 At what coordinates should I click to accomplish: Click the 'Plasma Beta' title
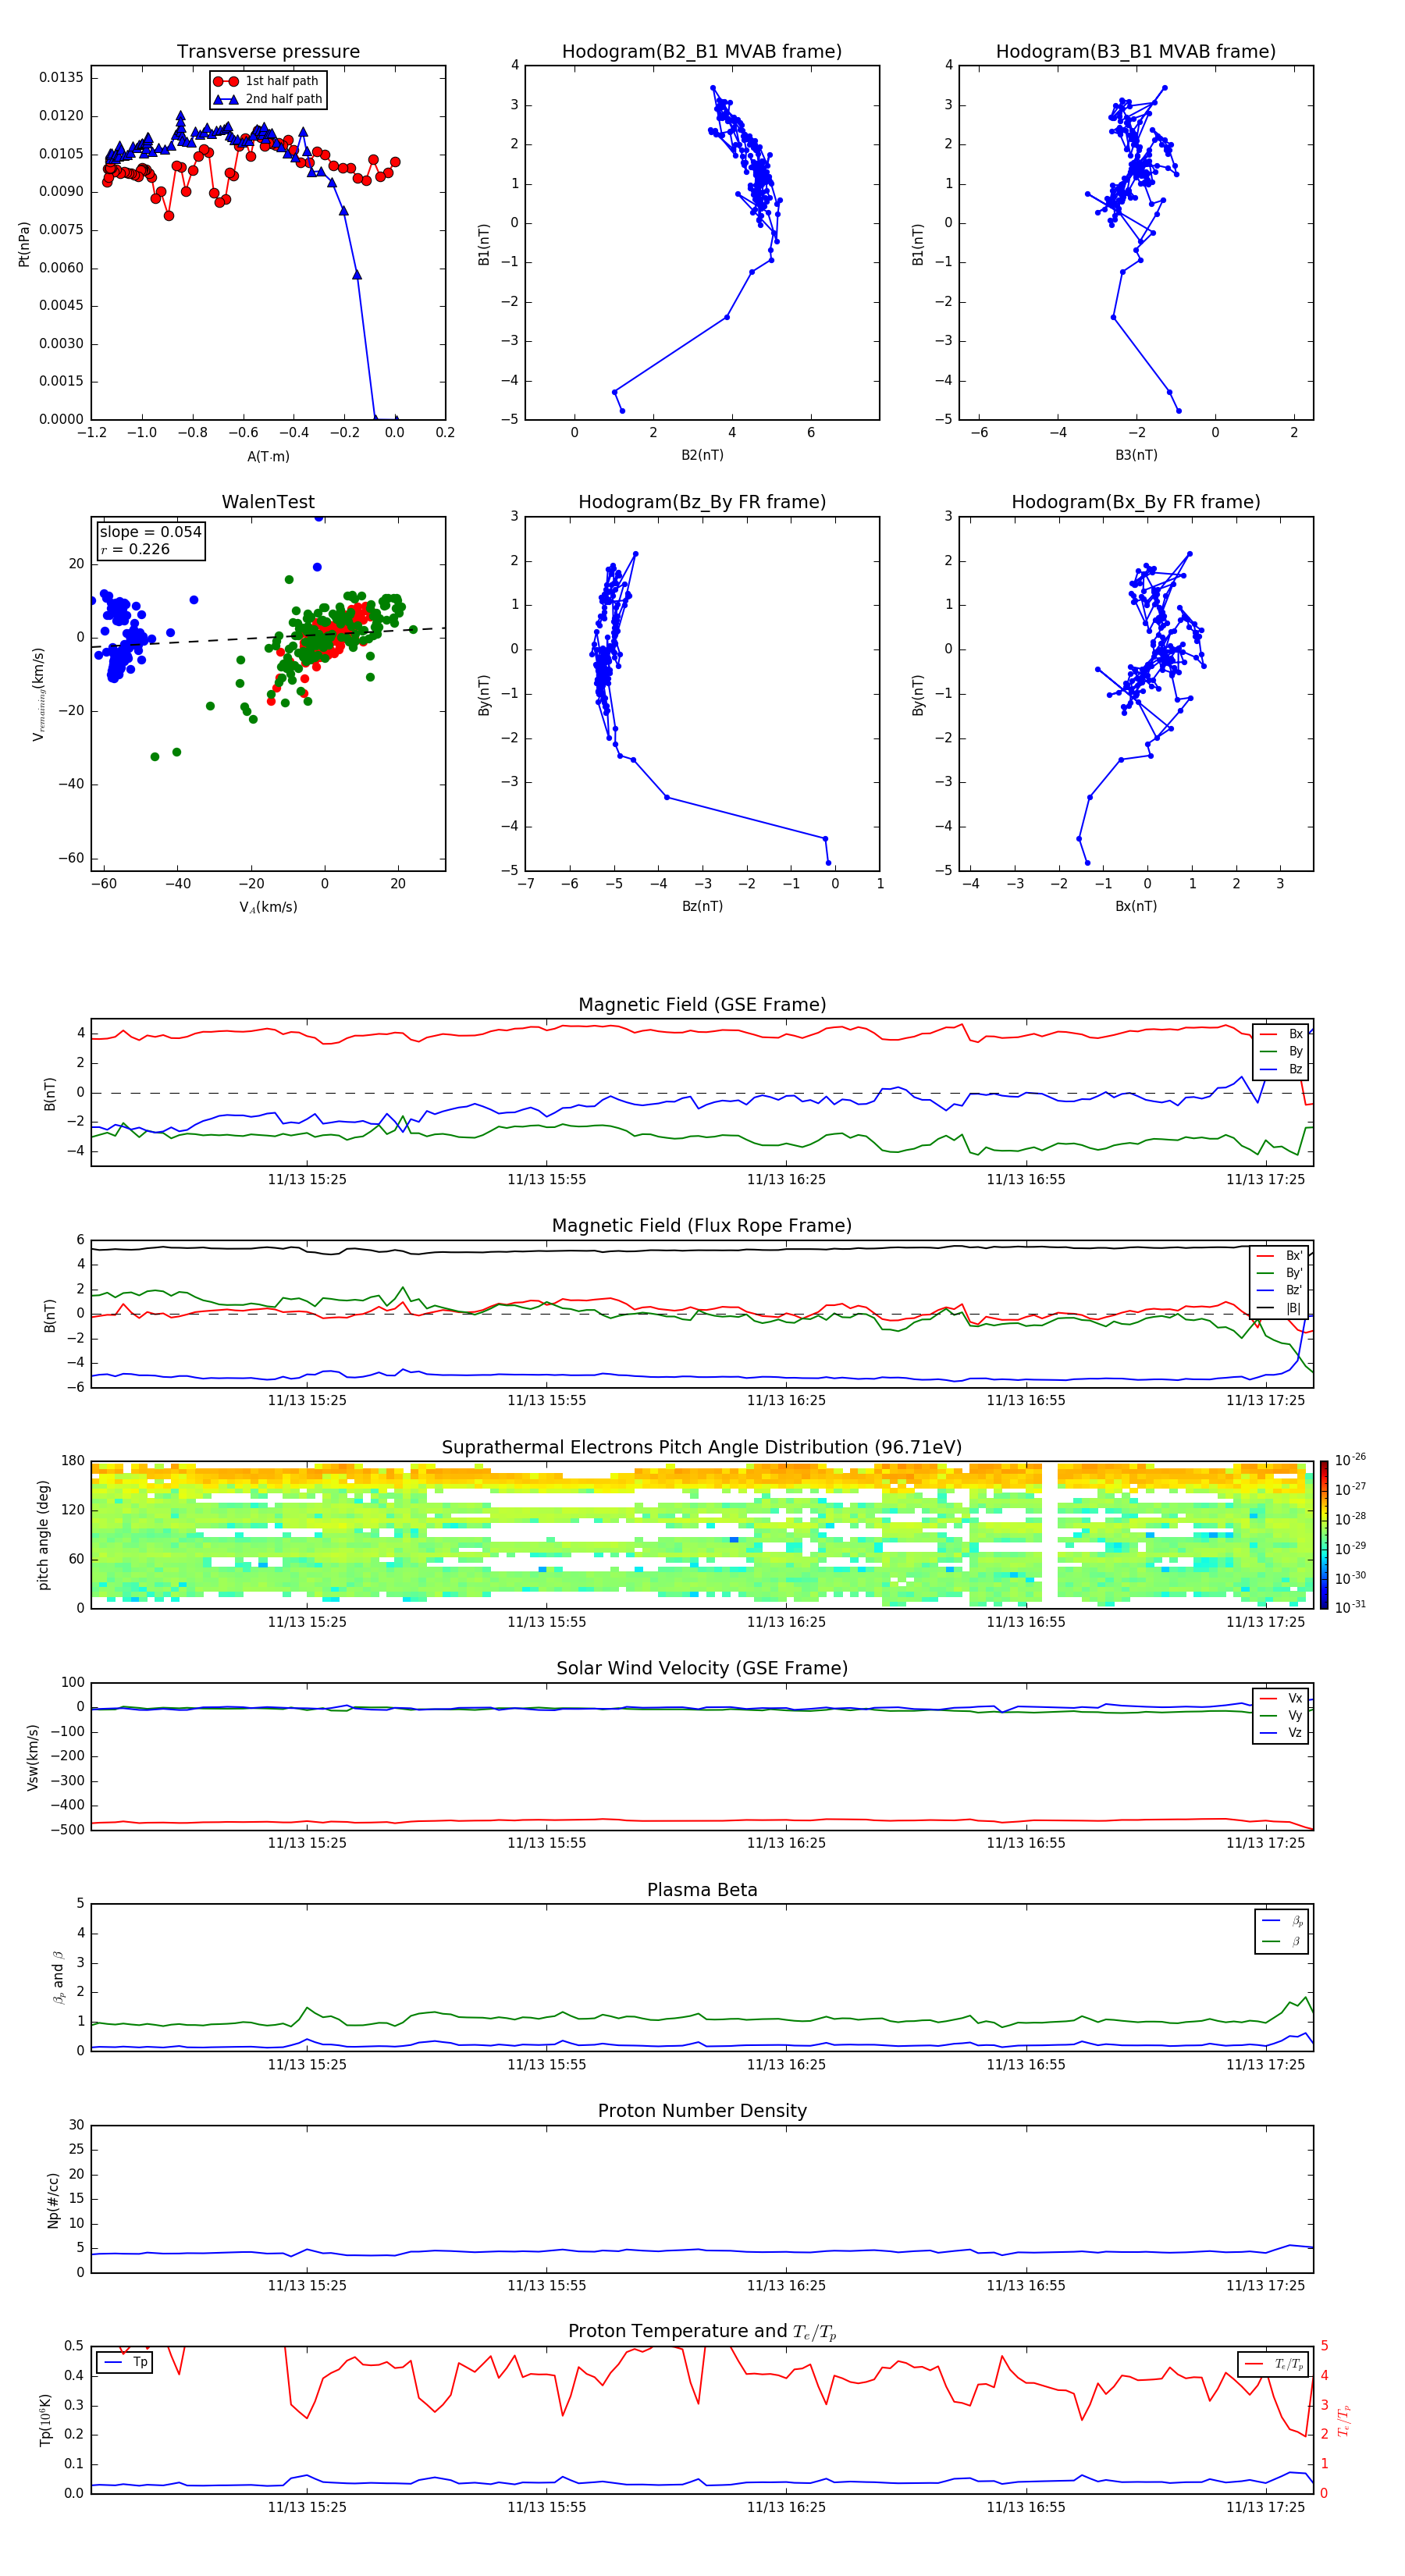coord(702,1890)
